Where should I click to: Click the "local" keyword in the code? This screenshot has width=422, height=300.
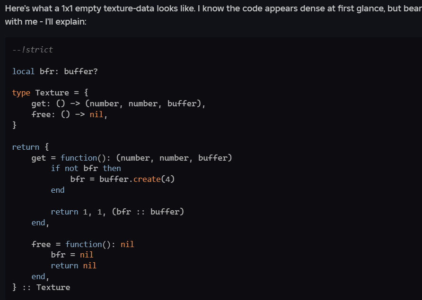23,71
